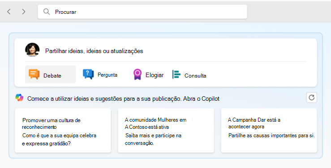Click the Partilhar ideias post box
331x168 pixels.
94,51
